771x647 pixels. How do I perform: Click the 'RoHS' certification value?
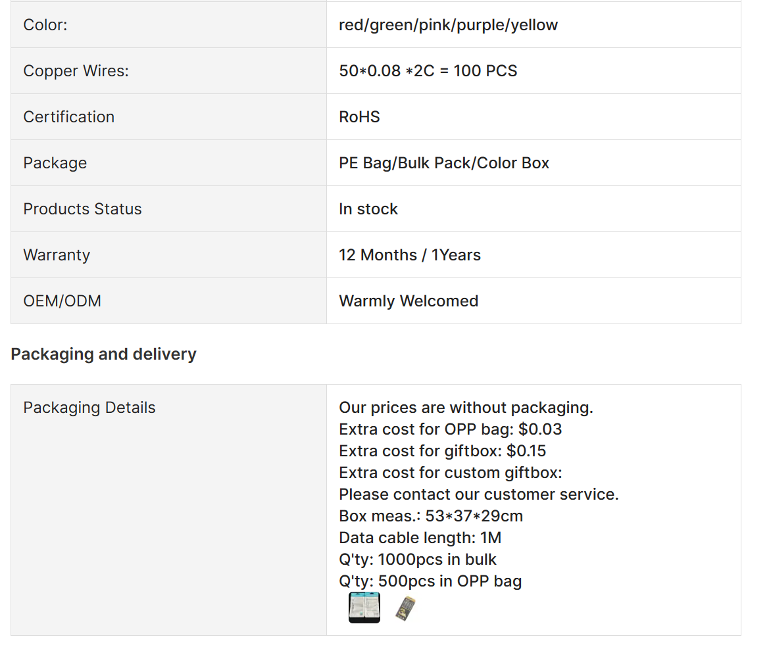coord(359,117)
